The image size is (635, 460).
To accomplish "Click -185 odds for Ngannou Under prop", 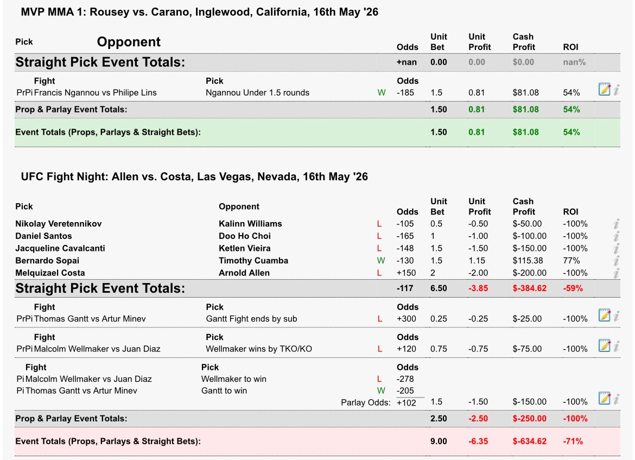I will point(405,92).
